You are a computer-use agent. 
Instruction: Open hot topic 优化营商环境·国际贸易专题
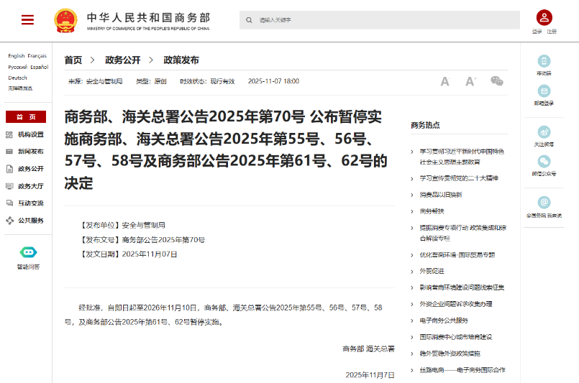(457, 254)
